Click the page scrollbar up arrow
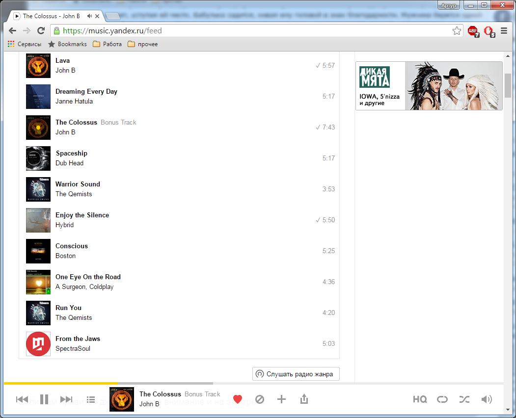The width and height of the screenshot is (516, 418). 508,56
